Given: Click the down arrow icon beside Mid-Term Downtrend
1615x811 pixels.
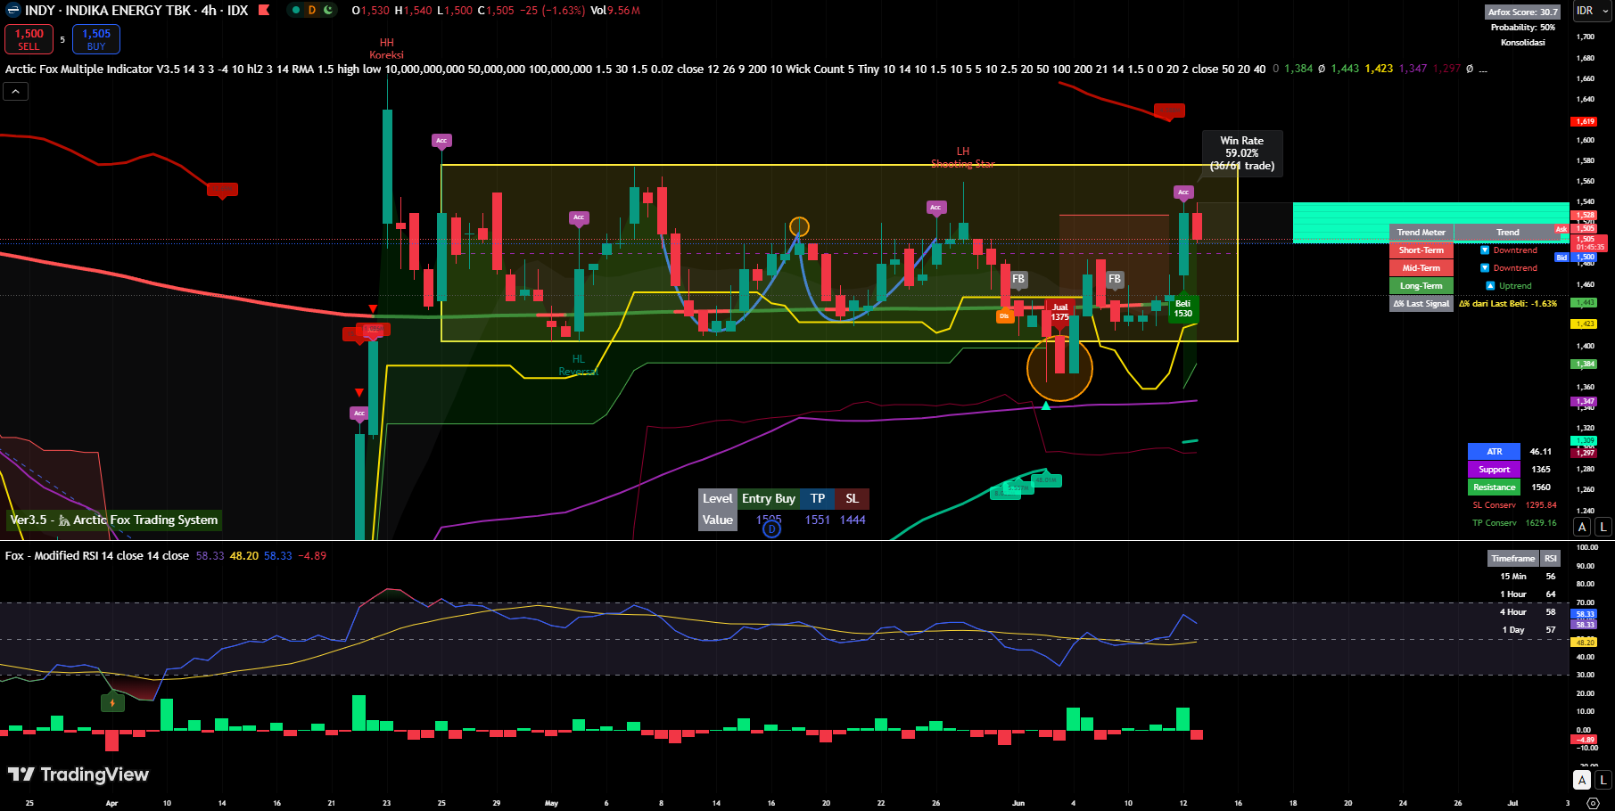Looking at the screenshot, I should 1485,268.
